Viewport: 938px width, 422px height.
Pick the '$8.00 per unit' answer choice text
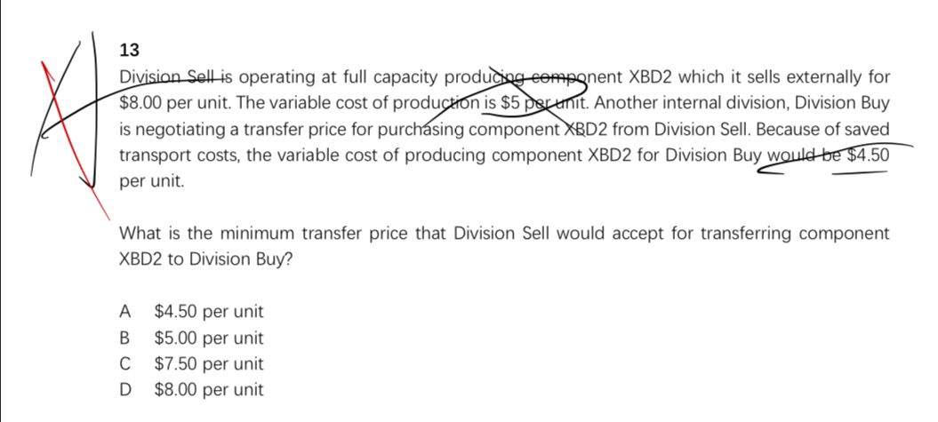208,389
